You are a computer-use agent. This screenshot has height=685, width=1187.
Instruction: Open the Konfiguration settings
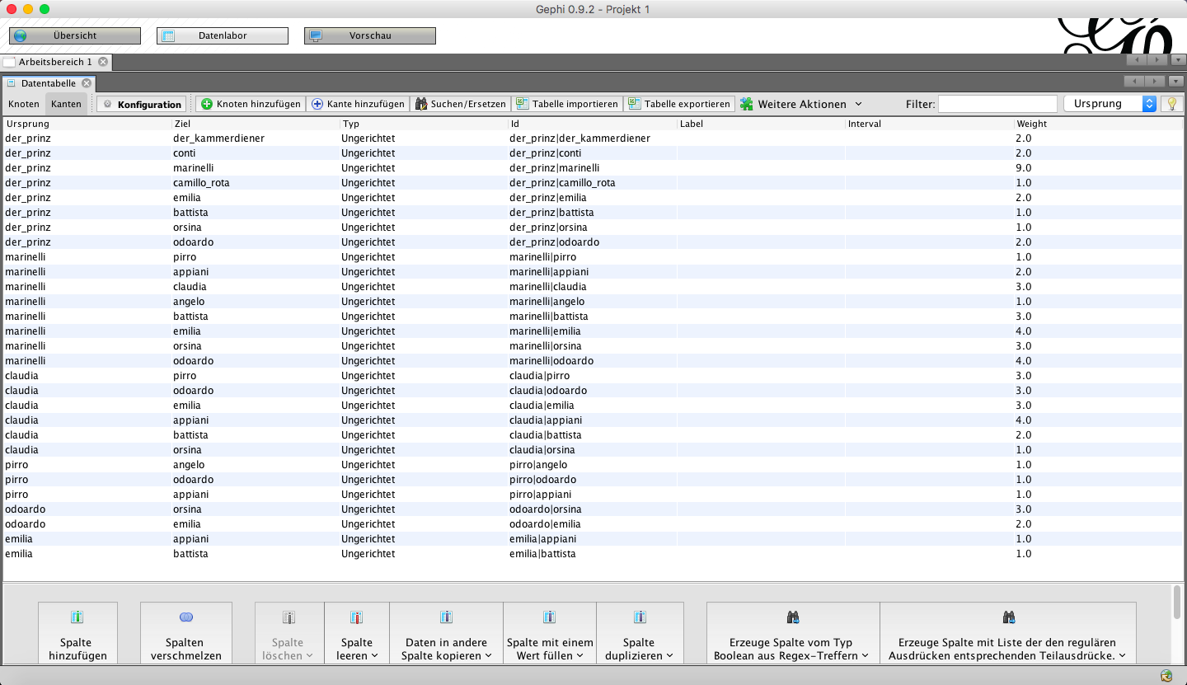point(142,104)
